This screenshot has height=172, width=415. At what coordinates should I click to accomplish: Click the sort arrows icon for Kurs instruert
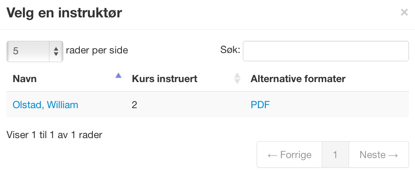pyautogui.click(x=237, y=79)
